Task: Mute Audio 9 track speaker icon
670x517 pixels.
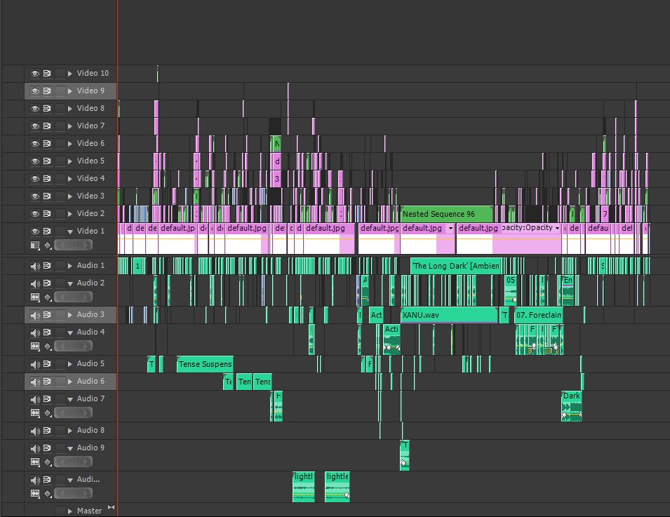Action: click(x=35, y=449)
